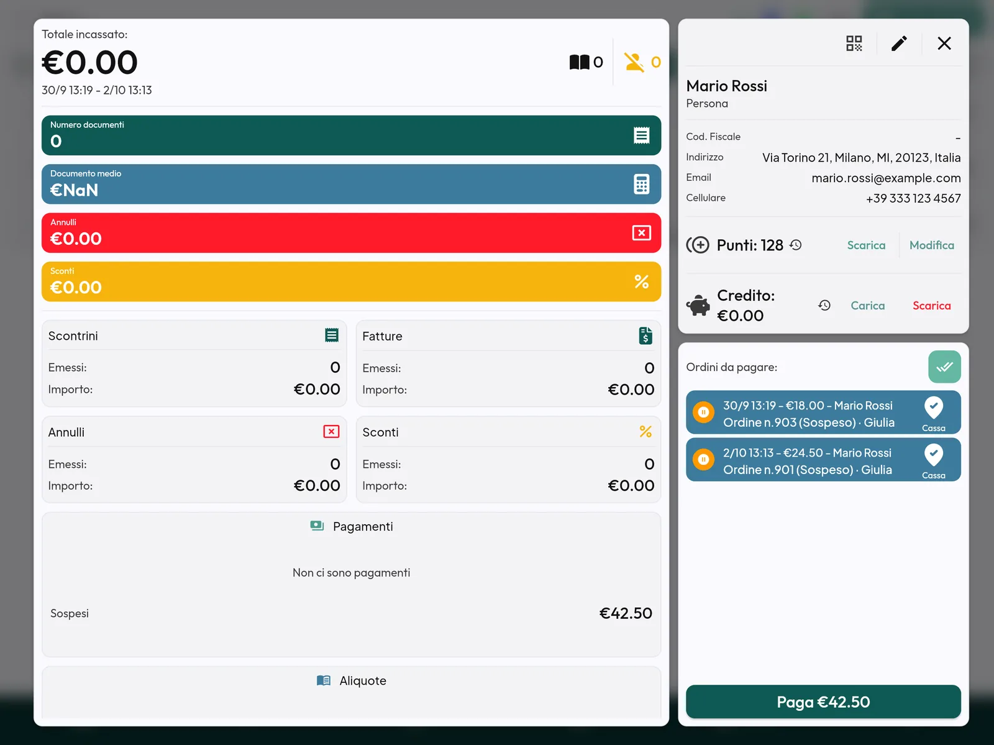Click the Totale incassato €0.00 amount
994x745 pixels.
(89, 63)
